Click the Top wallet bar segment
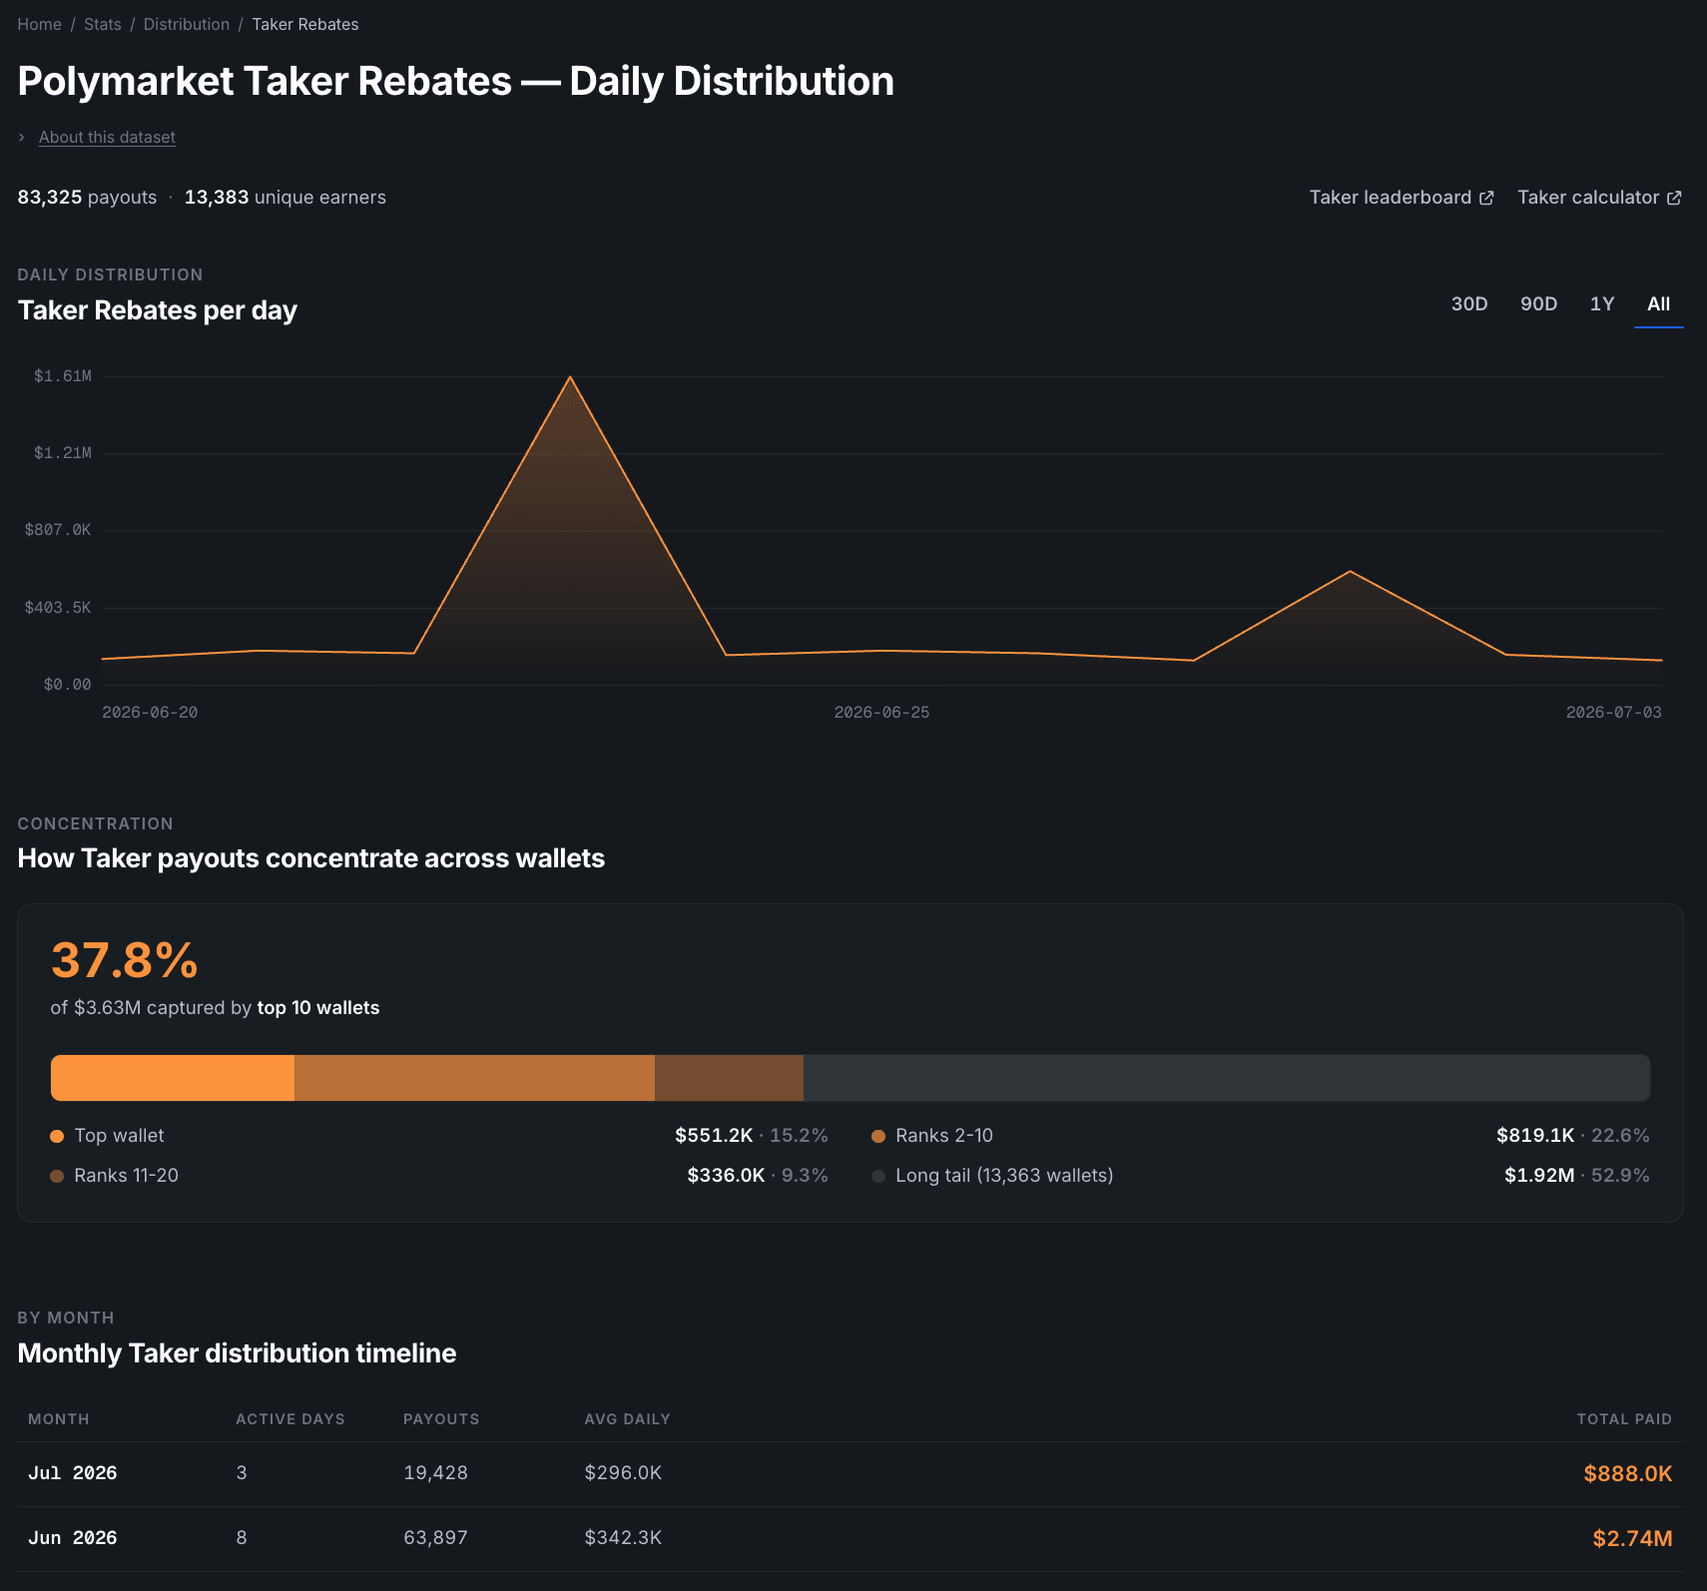The image size is (1707, 1591). tap(173, 1078)
